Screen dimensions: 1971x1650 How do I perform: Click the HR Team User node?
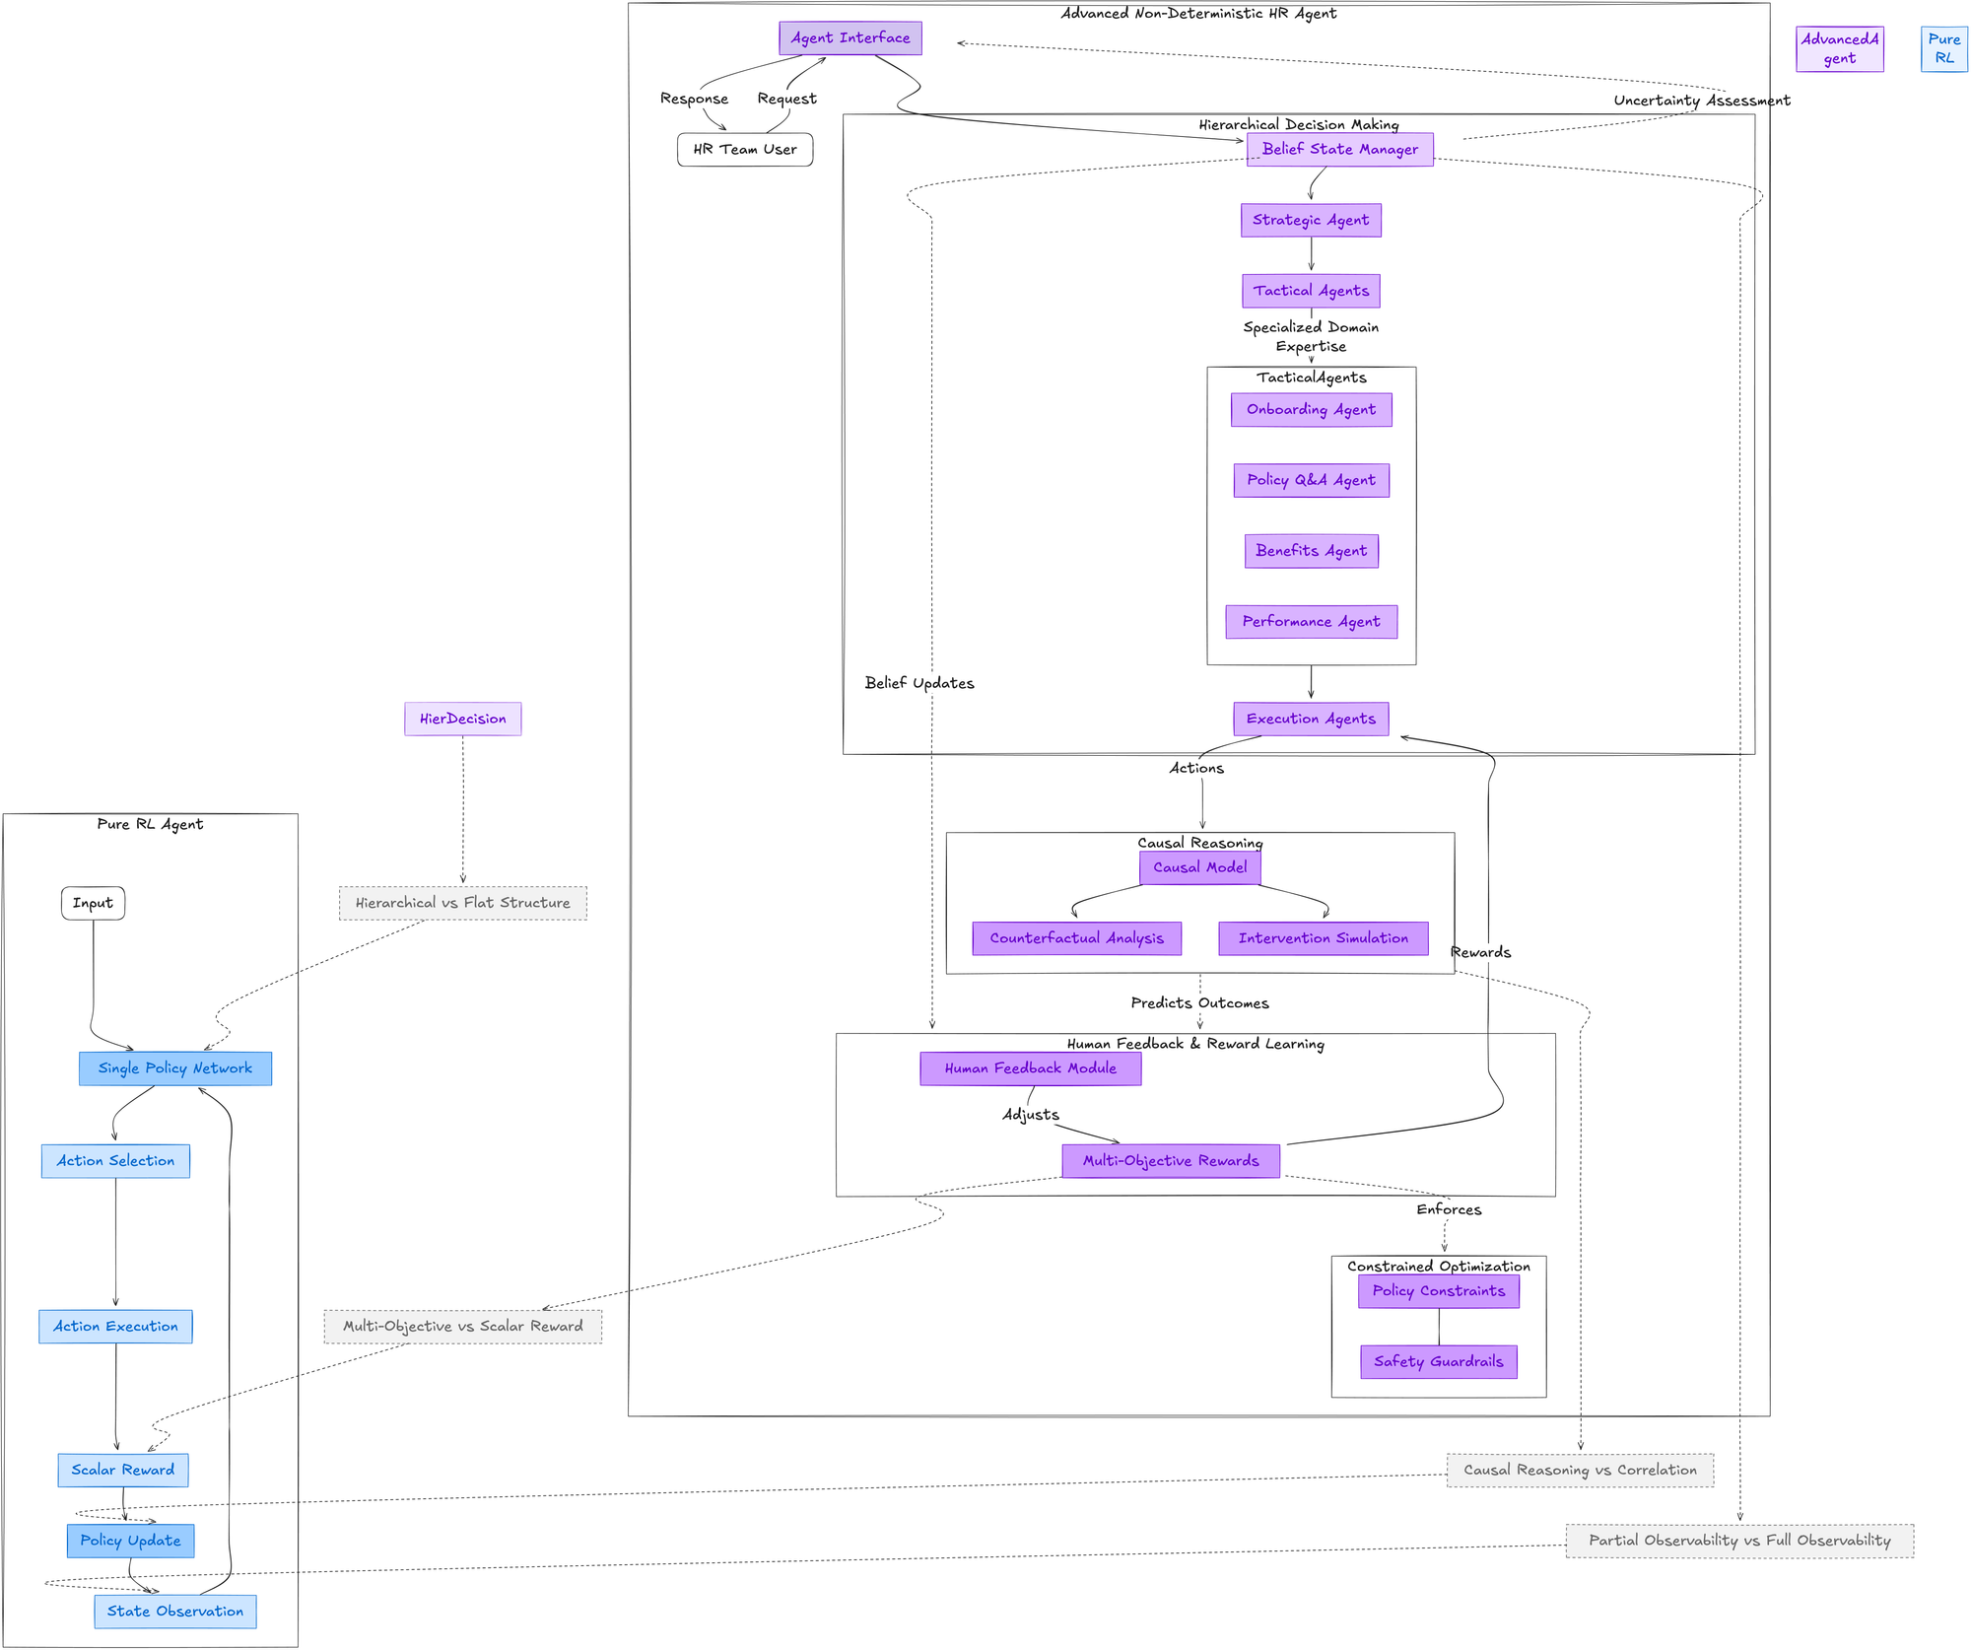745,150
